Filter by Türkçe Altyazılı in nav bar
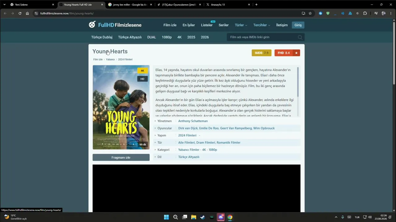 tap(130, 37)
